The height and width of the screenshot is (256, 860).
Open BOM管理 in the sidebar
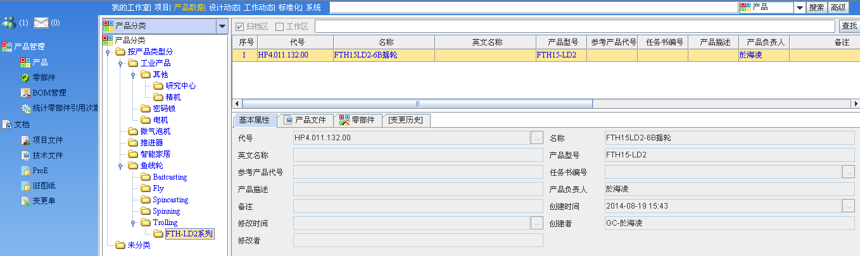[x=49, y=93]
